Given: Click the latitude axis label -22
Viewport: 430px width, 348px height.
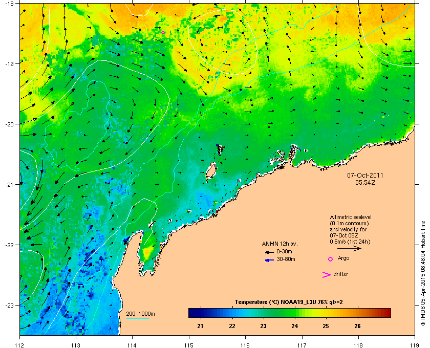Looking at the screenshot, I should 9,245.
